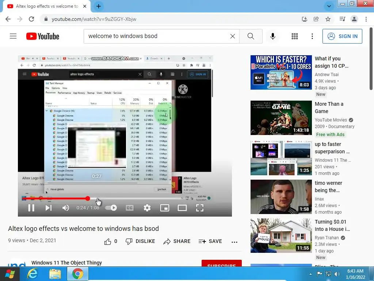
Task: Click Chrome icon in taskbar
Action: pyautogui.click(x=77, y=274)
